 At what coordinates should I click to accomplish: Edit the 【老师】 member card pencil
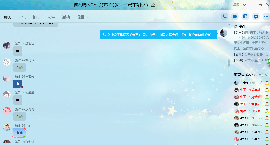click(261, 83)
